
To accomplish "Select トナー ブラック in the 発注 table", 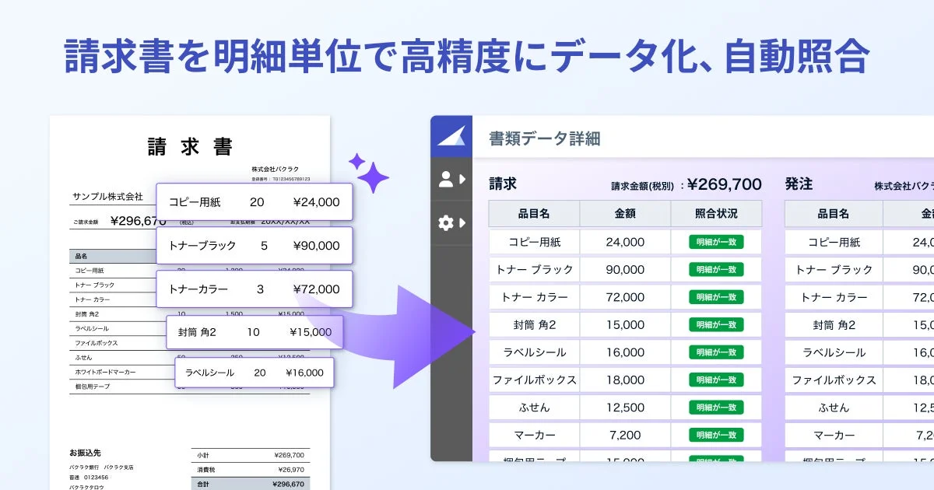I will click(834, 269).
